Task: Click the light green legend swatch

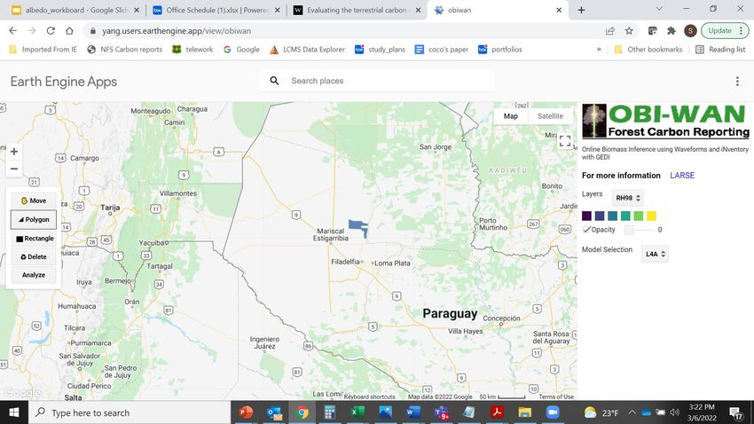Action: click(639, 216)
